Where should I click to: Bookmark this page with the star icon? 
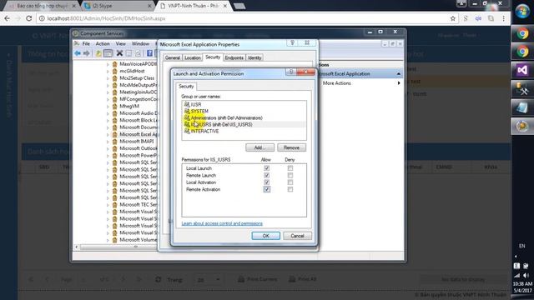point(452,18)
